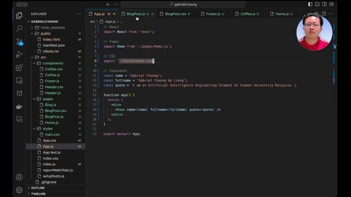Click the App.js breadcrumb segment
Viewport: 351px width, 197px height.
point(110,22)
